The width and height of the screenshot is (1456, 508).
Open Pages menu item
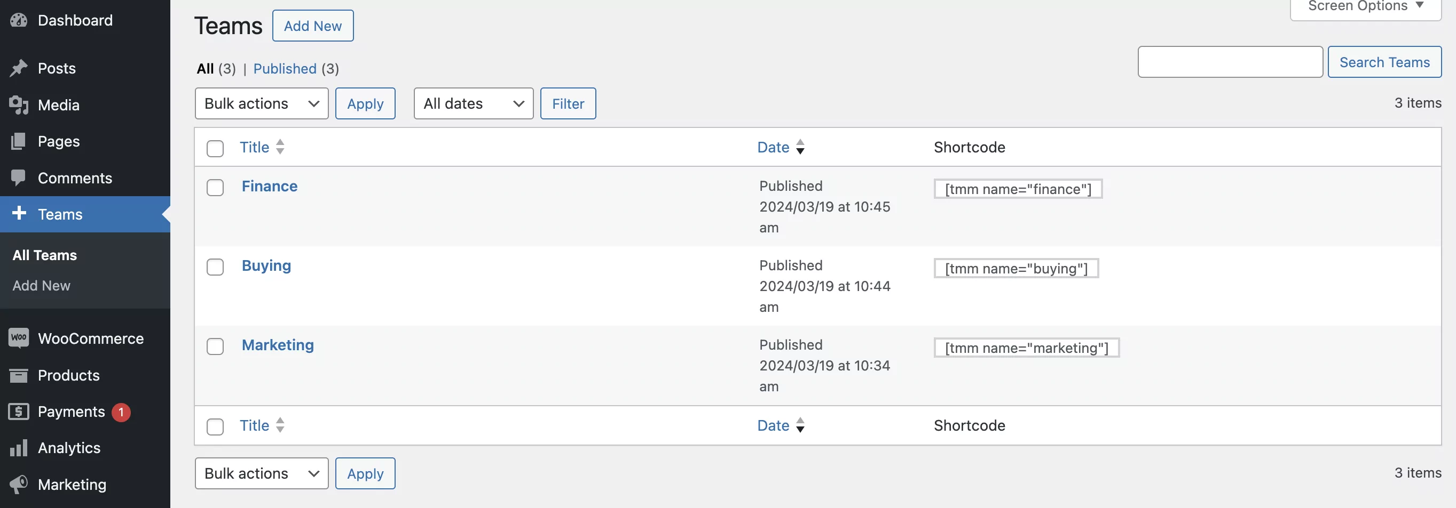(x=85, y=141)
